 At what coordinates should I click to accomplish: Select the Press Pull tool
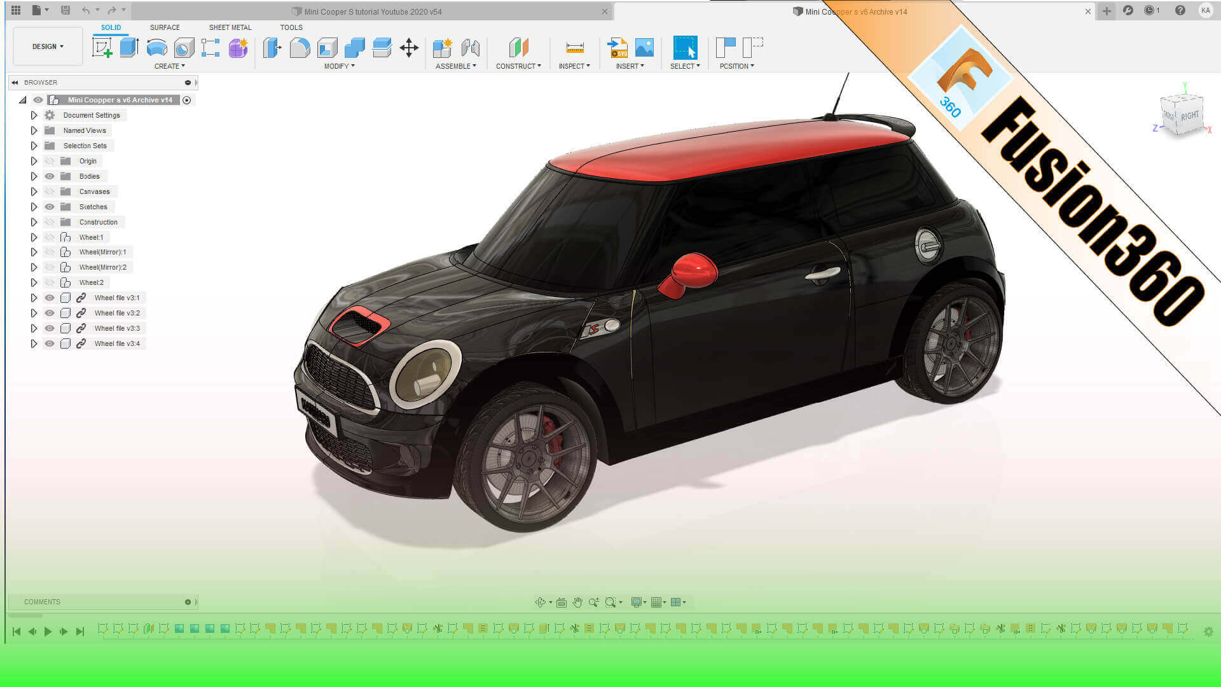[272, 48]
